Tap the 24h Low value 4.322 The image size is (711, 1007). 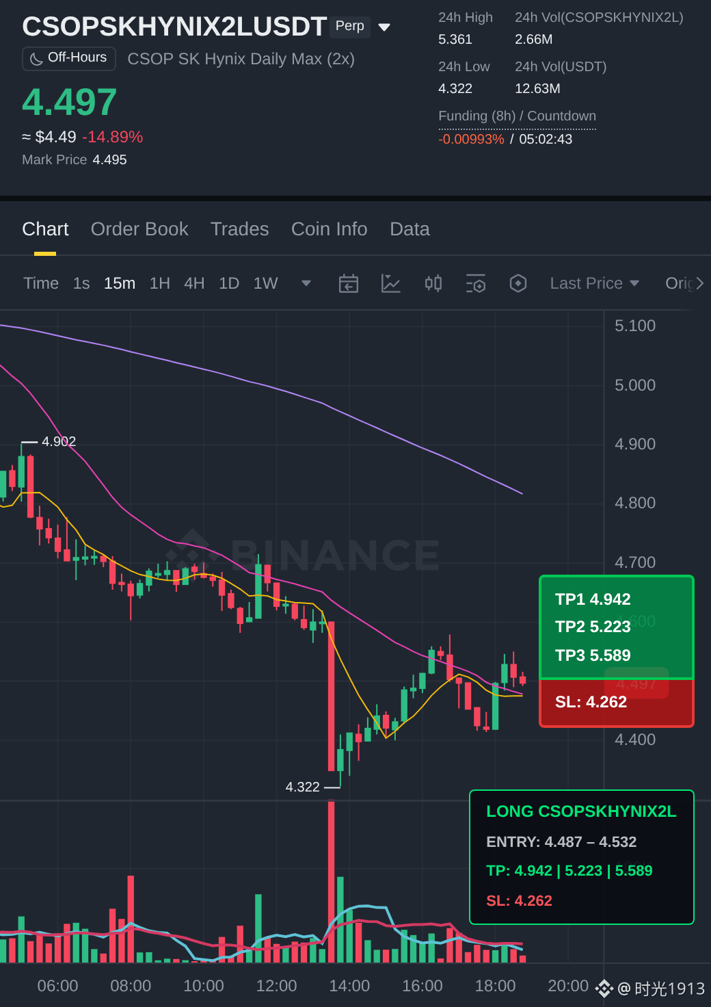(455, 88)
